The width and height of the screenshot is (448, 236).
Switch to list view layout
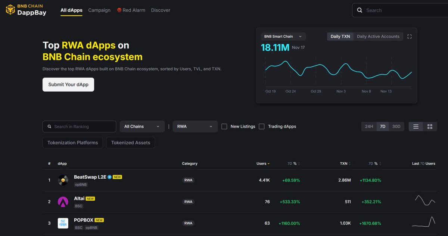tap(416, 126)
